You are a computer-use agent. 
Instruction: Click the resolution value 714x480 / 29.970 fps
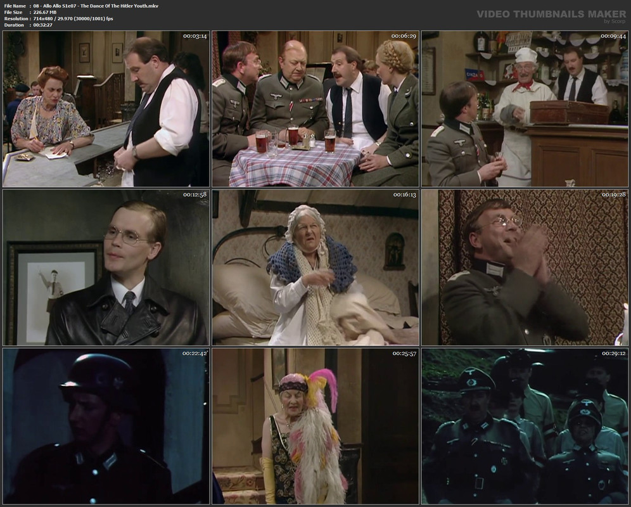[73, 18]
